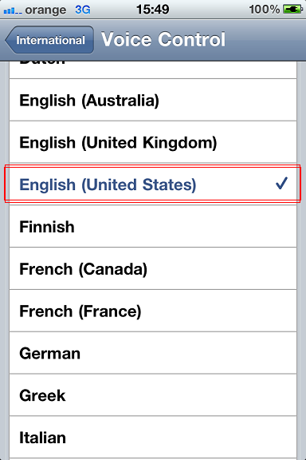
Task: Tap the 100% battery percentage text
Action: pyautogui.click(x=265, y=10)
